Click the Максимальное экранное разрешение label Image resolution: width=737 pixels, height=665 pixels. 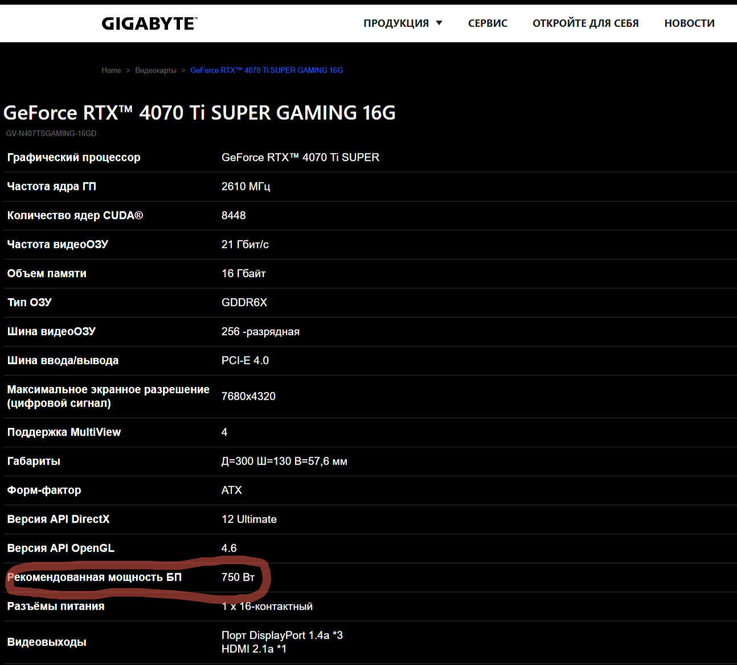108,396
